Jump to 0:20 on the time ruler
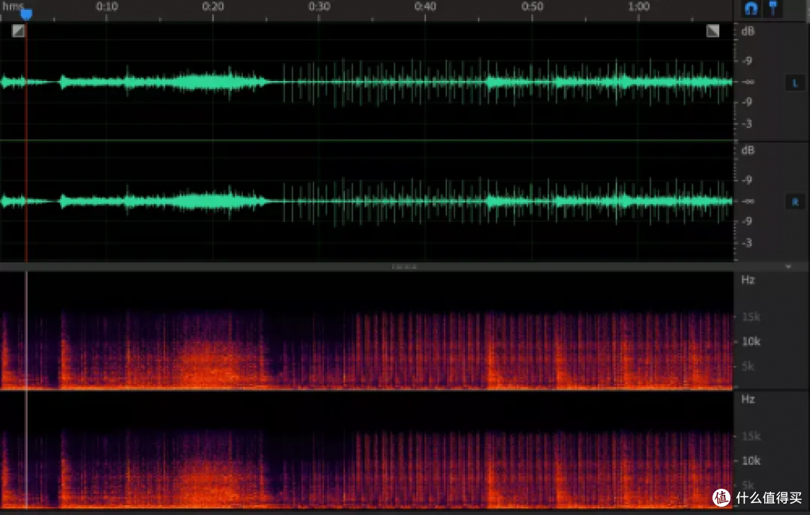810x515 pixels. point(213,7)
